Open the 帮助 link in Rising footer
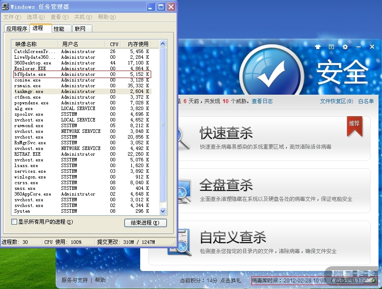The height and width of the screenshot is (289, 382). pyautogui.click(x=100, y=280)
